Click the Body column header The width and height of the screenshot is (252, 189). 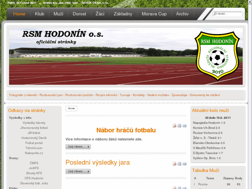click(238, 178)
